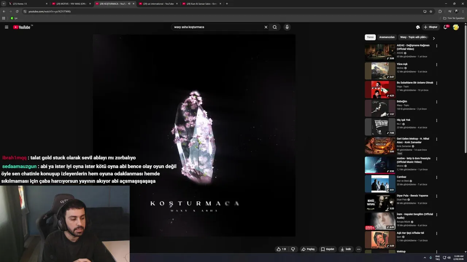
Task: Open Bu Sabahların Bir Anlamı Olmalı thumbnail
Action: [380, 90]
